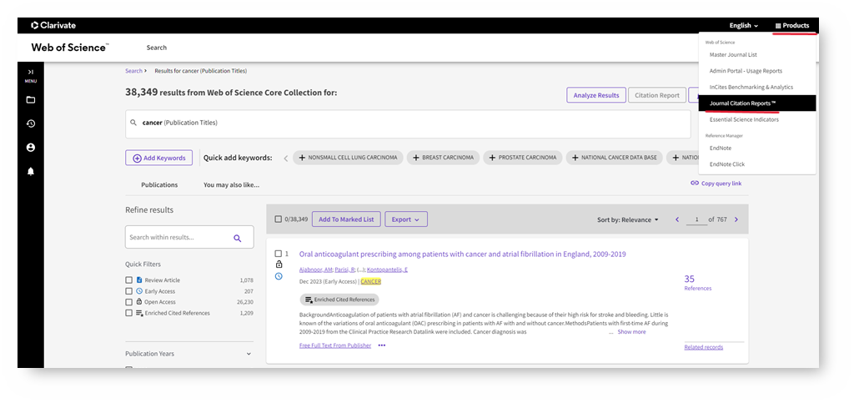Open the Sort by Relevance dropdown

(x=627, y=220)
